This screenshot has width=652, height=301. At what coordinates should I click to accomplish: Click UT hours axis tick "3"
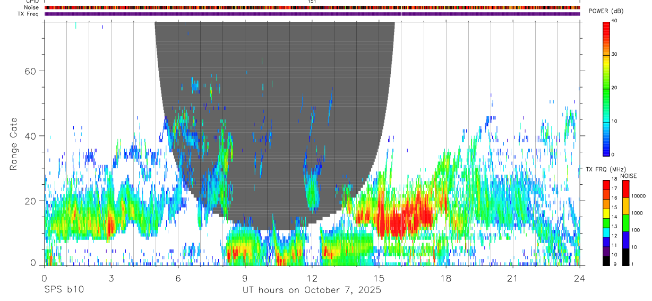pos(111,278)
